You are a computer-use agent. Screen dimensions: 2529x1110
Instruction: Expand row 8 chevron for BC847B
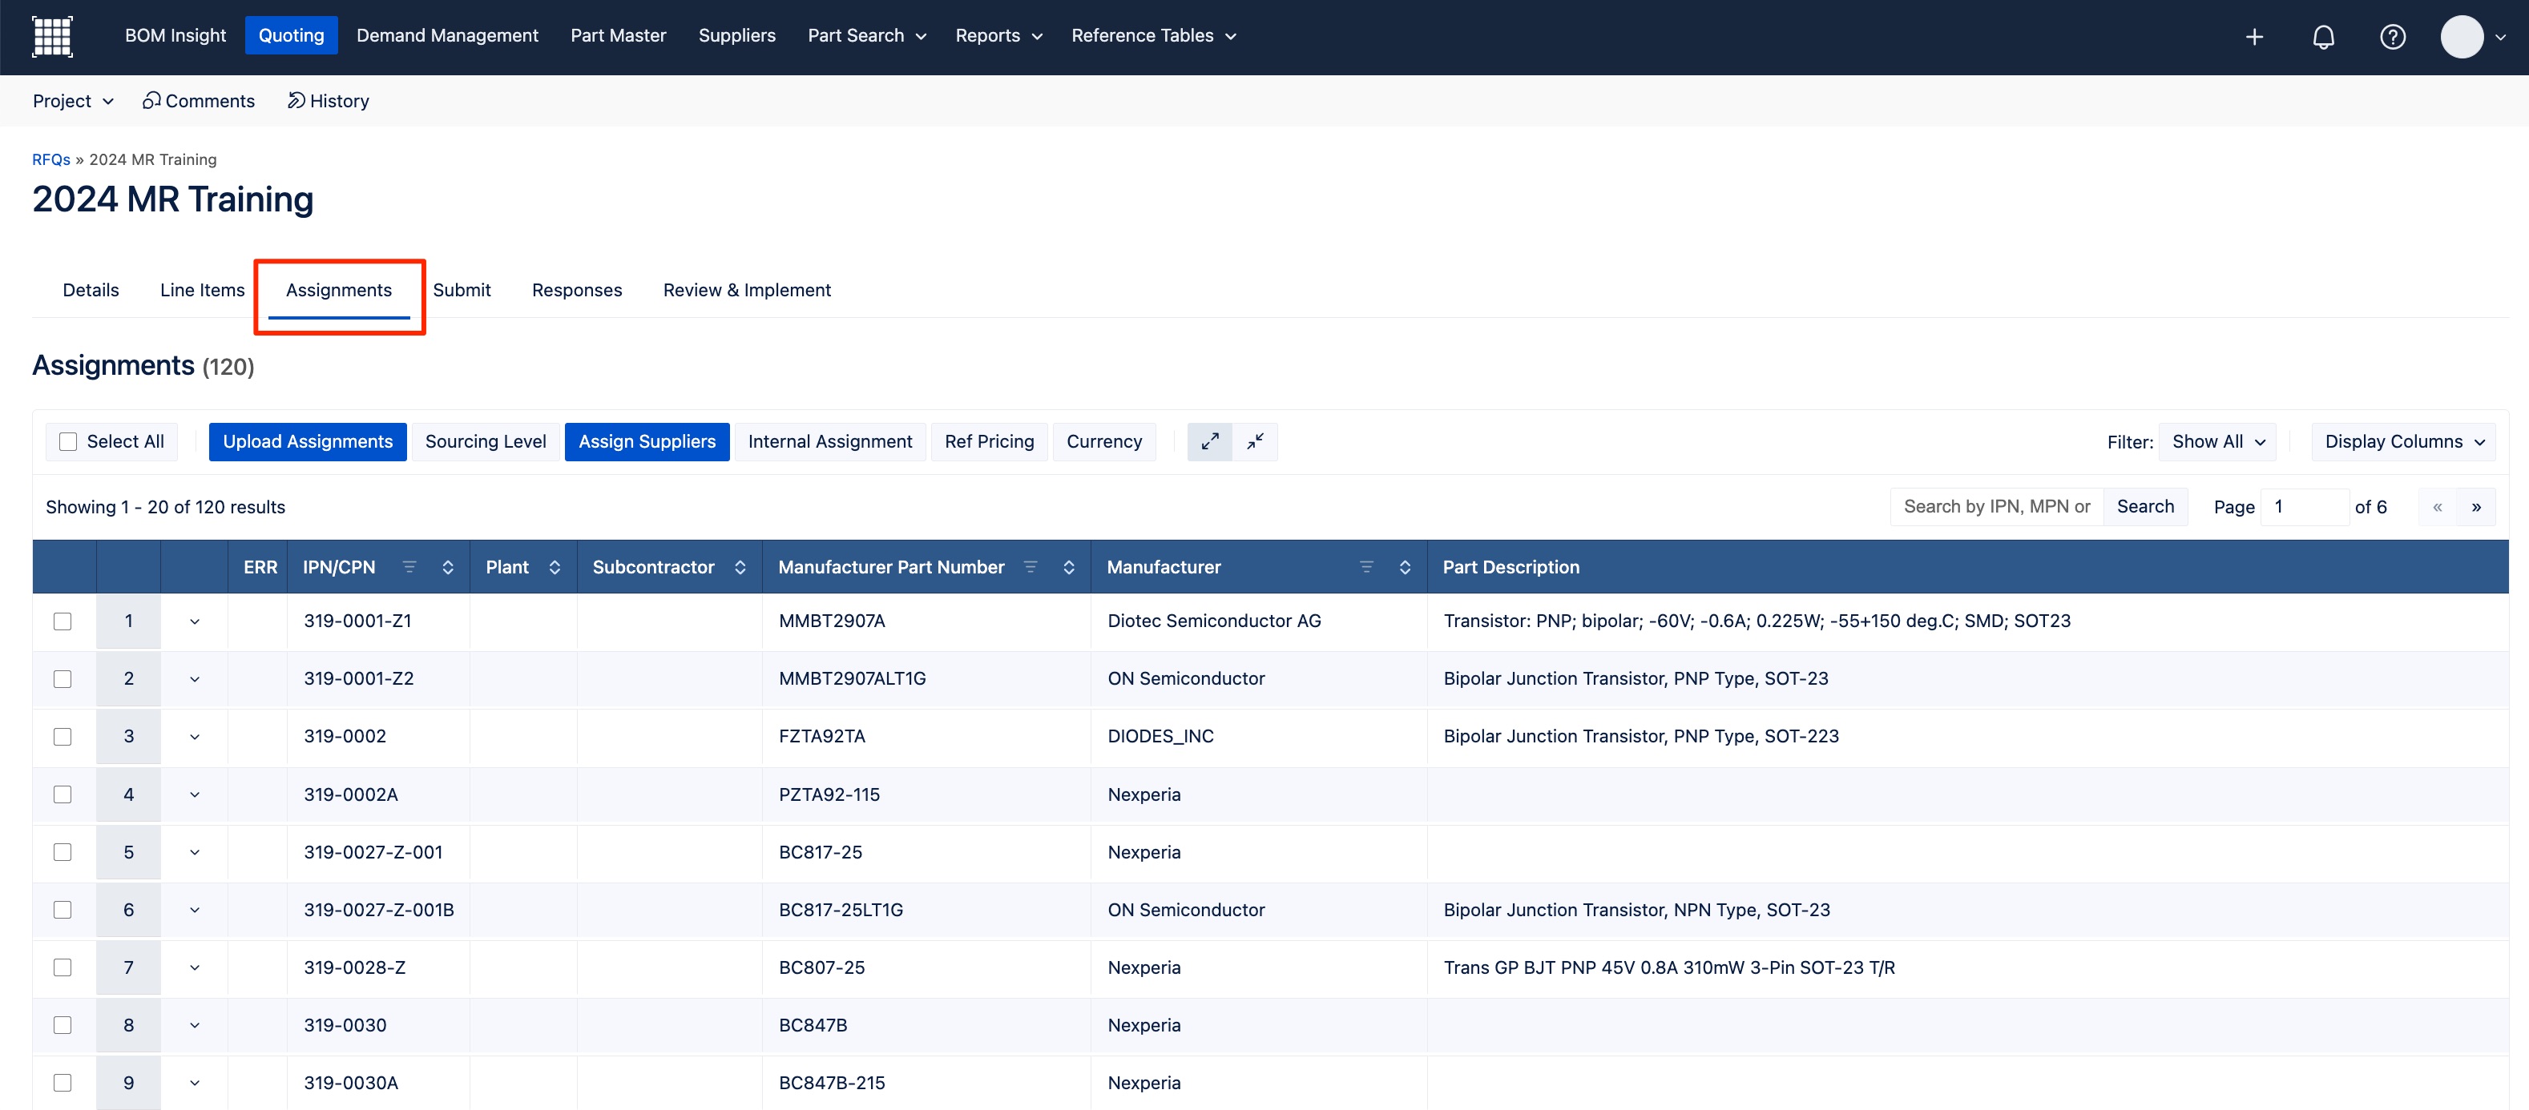coord(195,1026)
